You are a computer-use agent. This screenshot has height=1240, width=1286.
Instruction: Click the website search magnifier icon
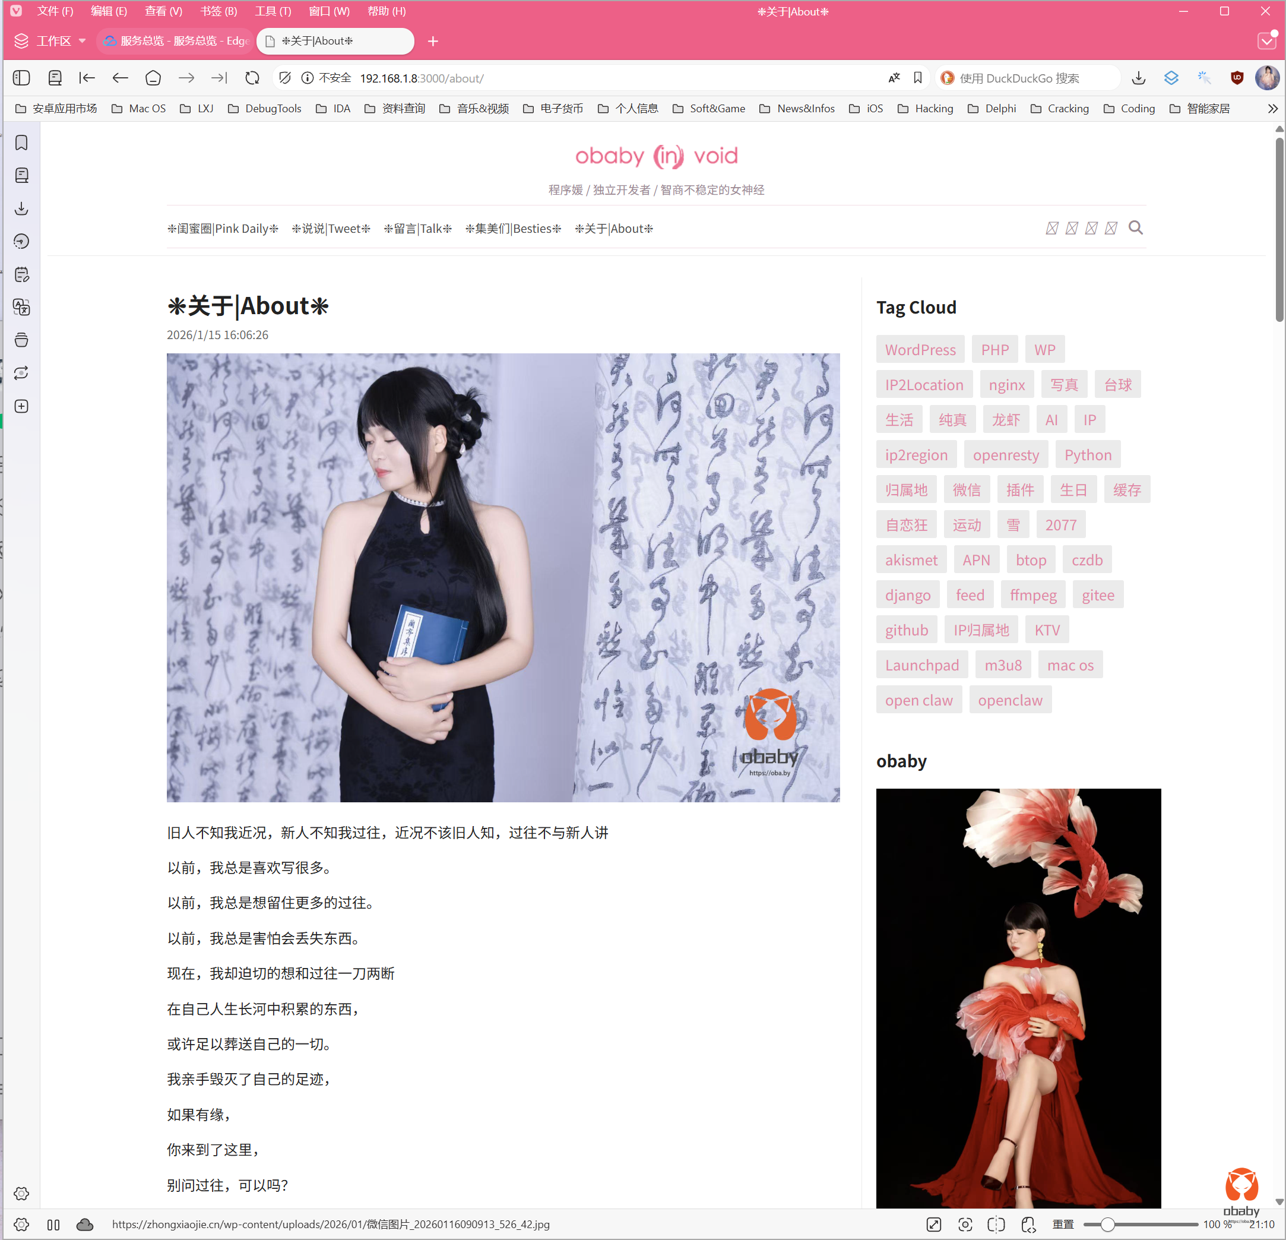coord(1135,228)
